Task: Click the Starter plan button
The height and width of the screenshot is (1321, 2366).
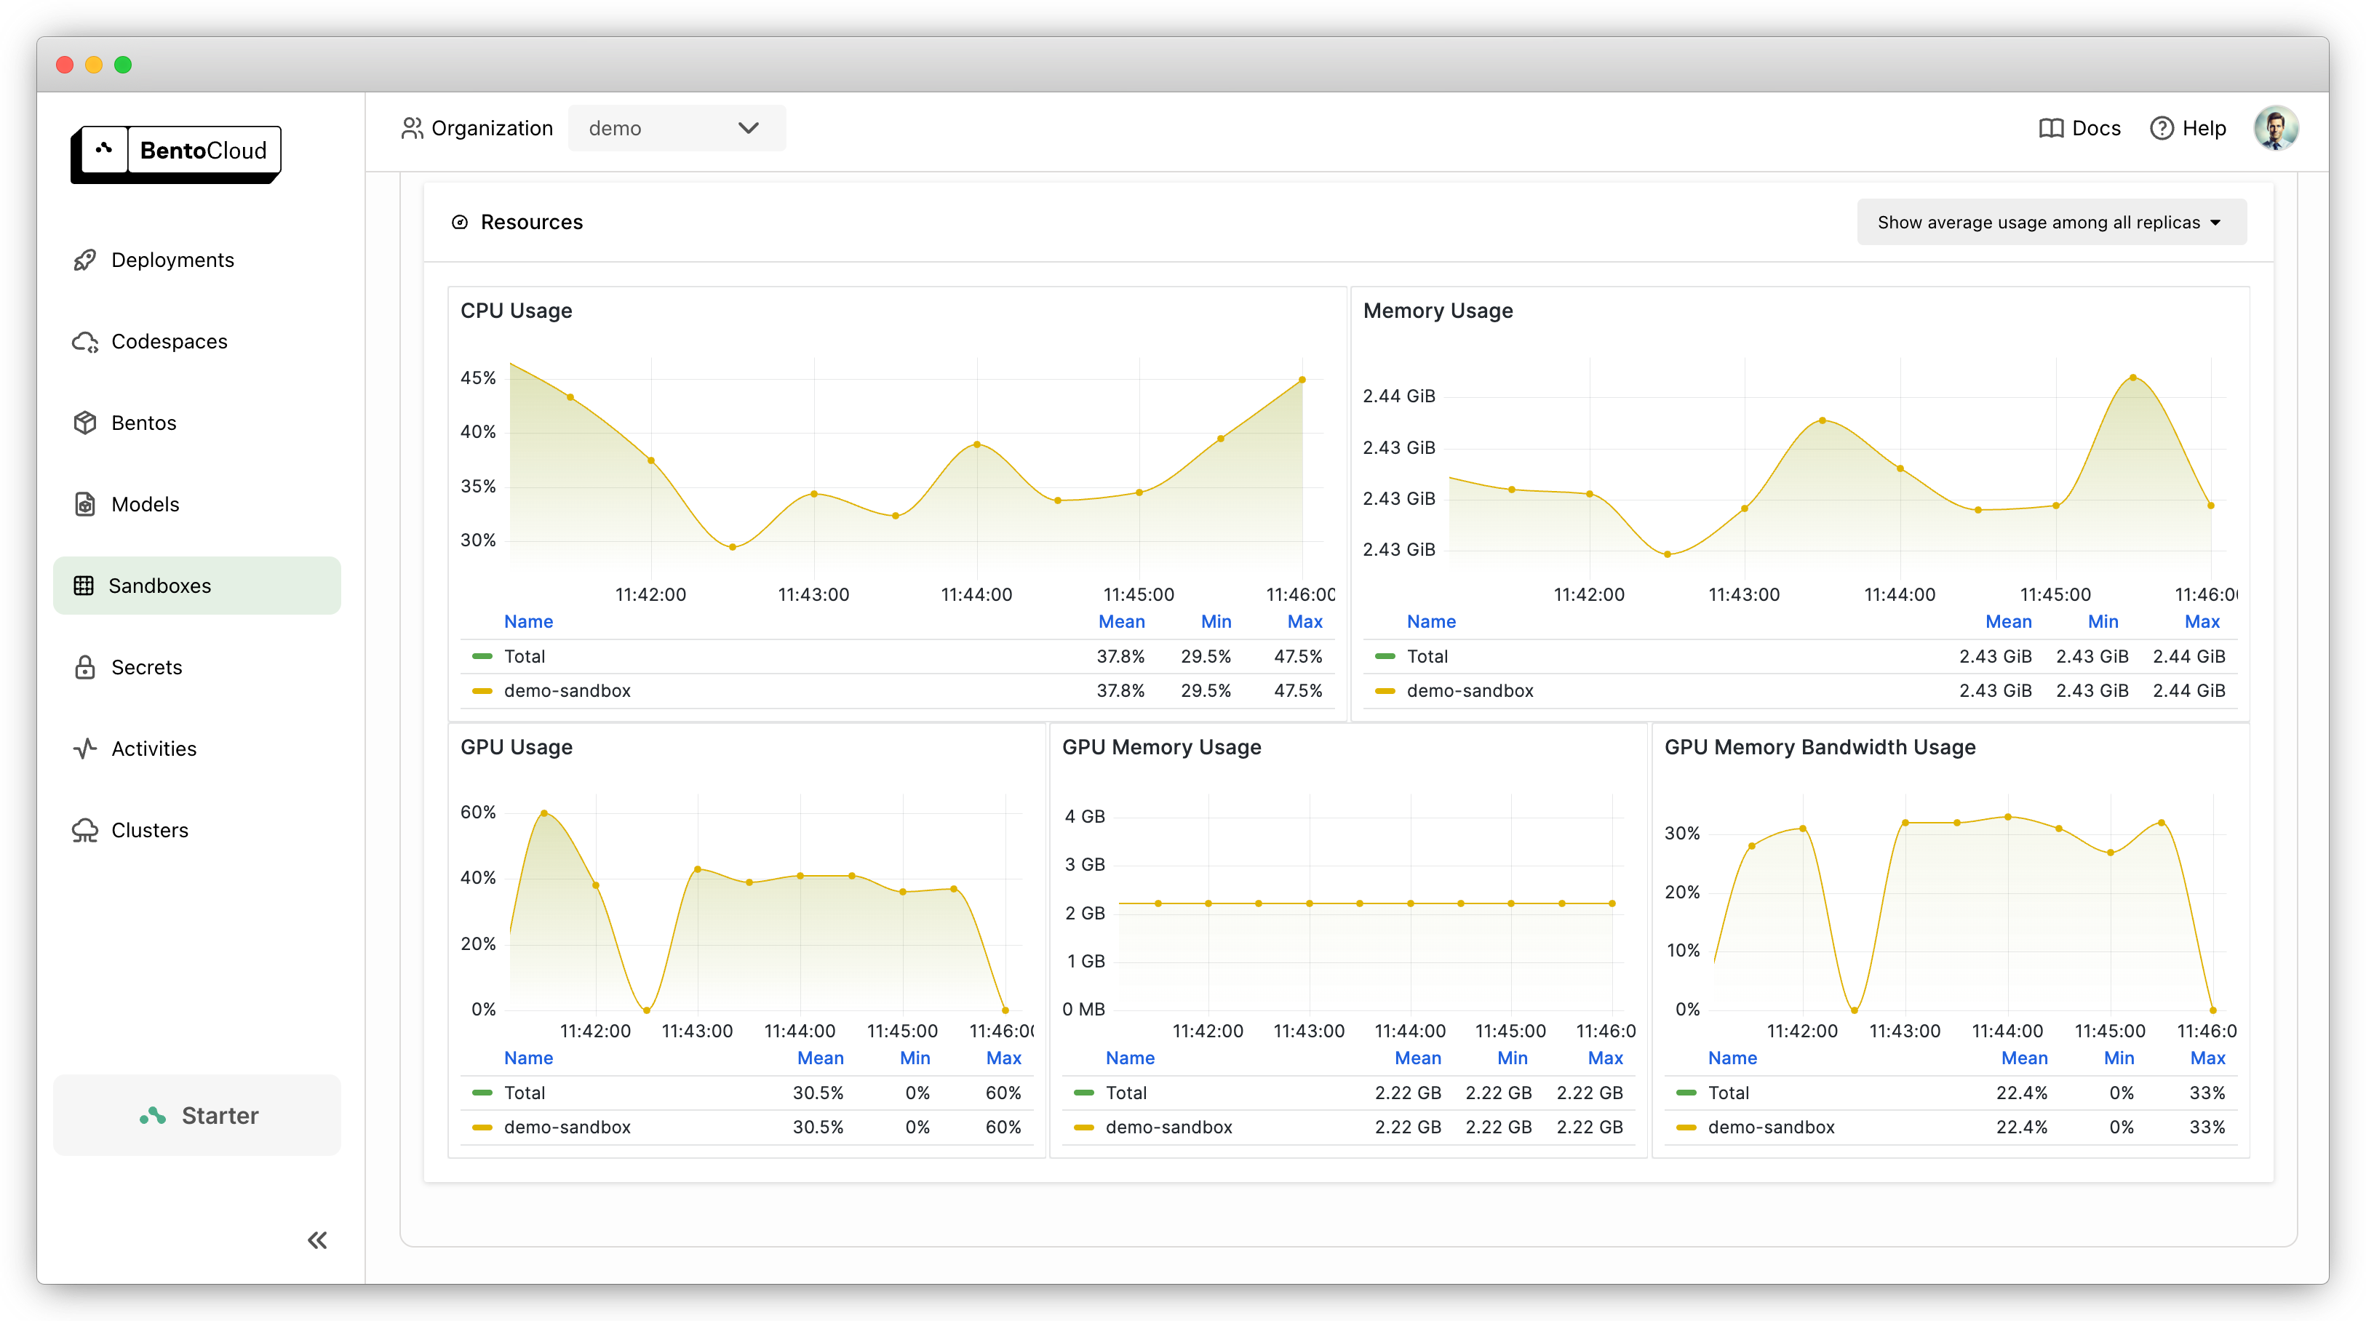Action: (x=196, y=1115)
